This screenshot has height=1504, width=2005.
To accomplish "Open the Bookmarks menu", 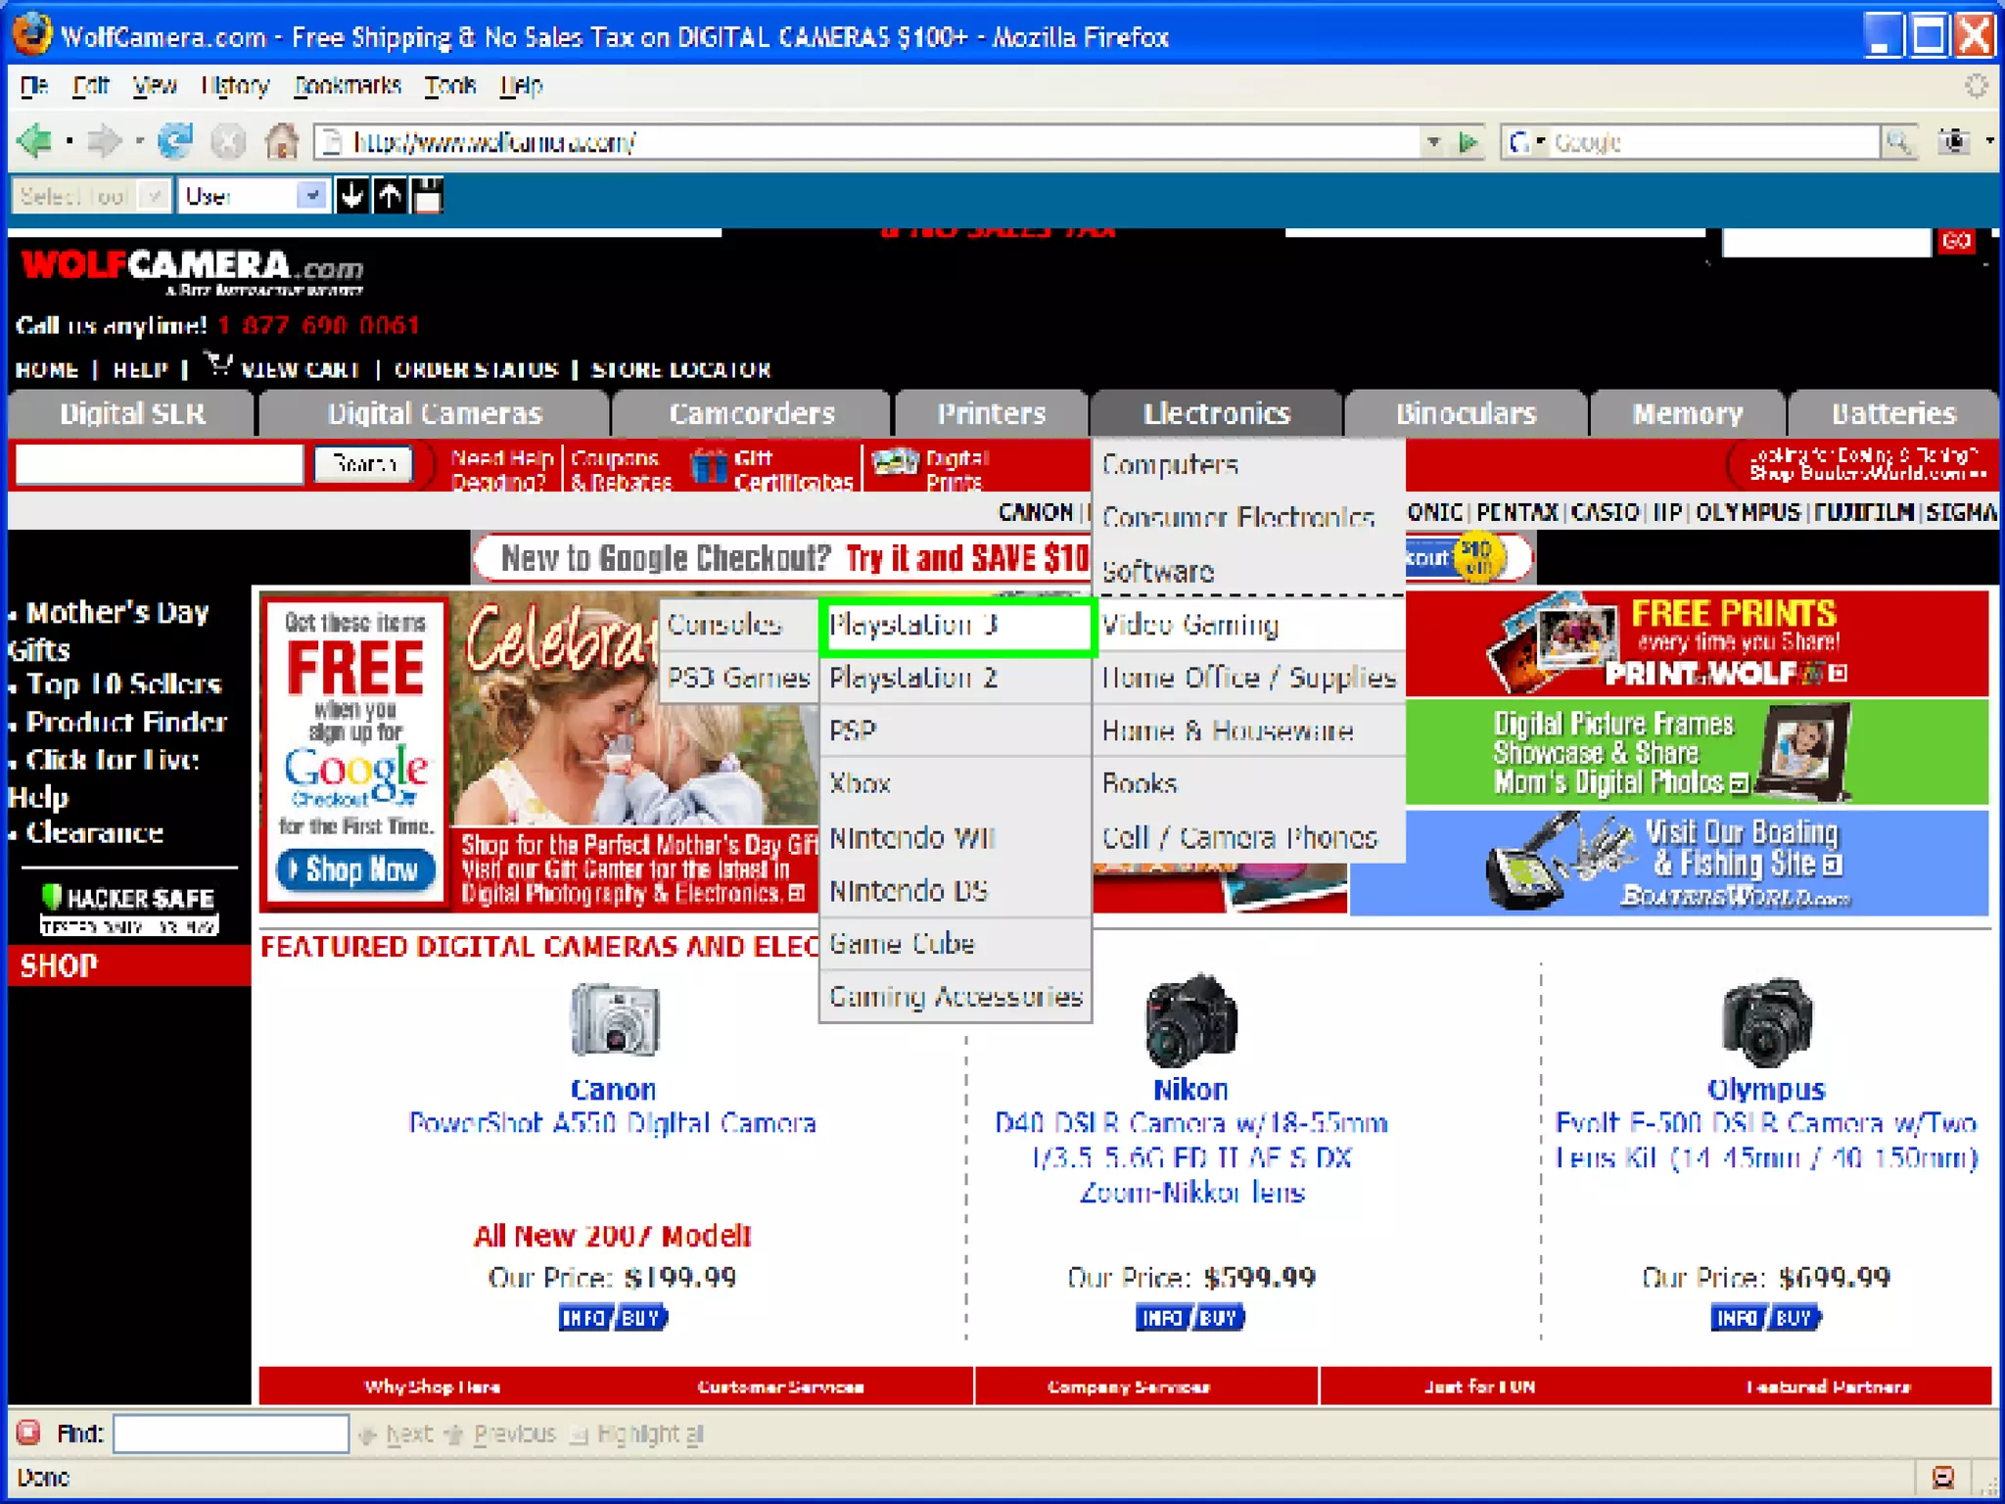I will [348, 86].
